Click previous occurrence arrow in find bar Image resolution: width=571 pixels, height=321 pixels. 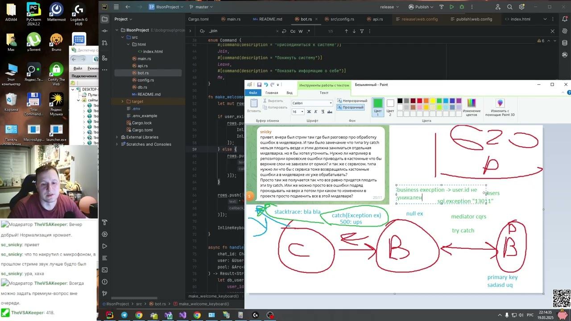(x=346, y=31)
